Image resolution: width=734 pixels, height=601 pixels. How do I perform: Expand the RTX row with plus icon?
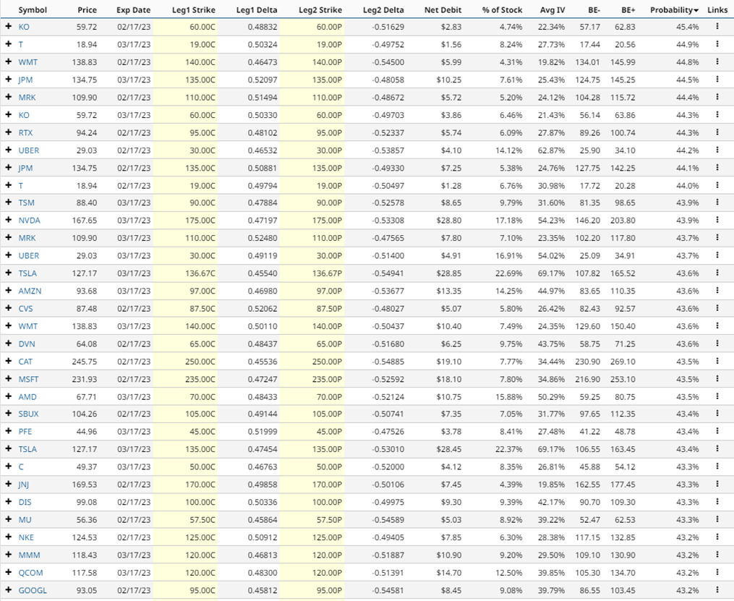8,132
